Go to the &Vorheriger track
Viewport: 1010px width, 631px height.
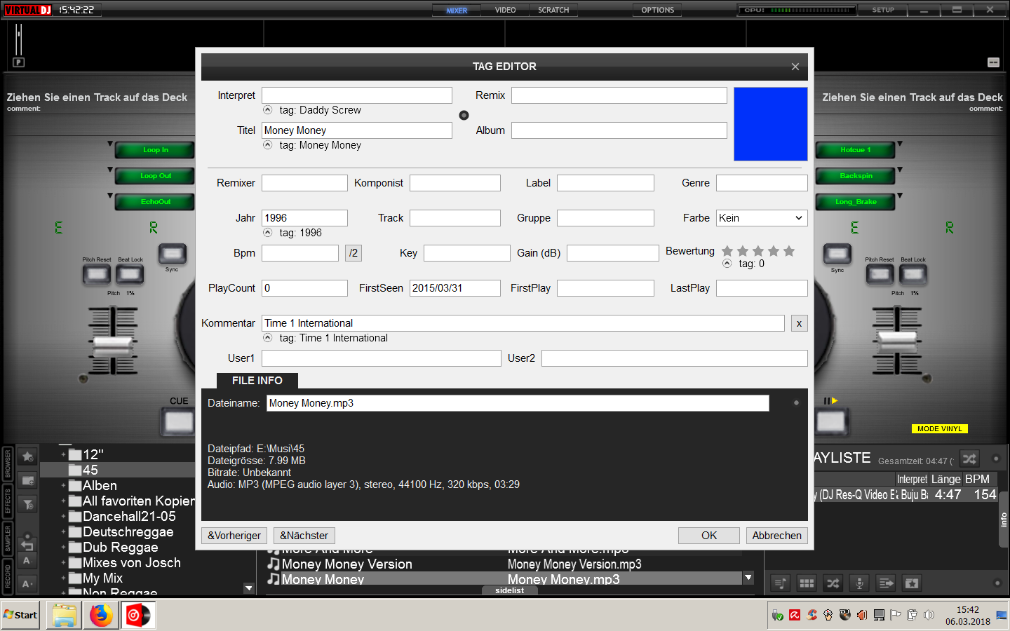(234, 536)
